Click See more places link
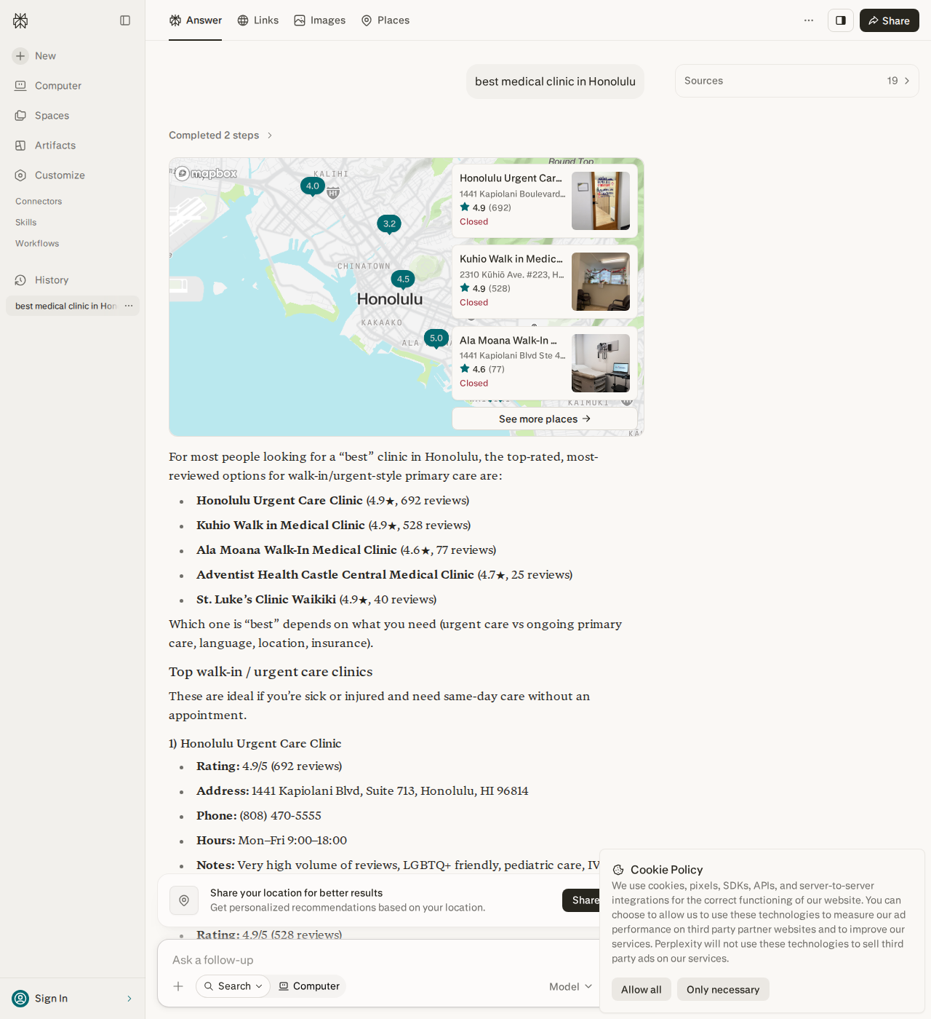The width and height of the screenshot is (931, 1019). 545,419
